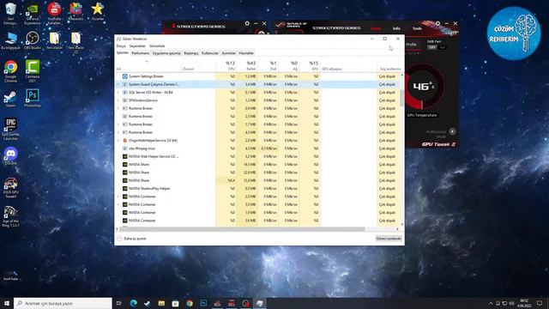Open Microsoft Edge from taskbar

click(134, 303)
